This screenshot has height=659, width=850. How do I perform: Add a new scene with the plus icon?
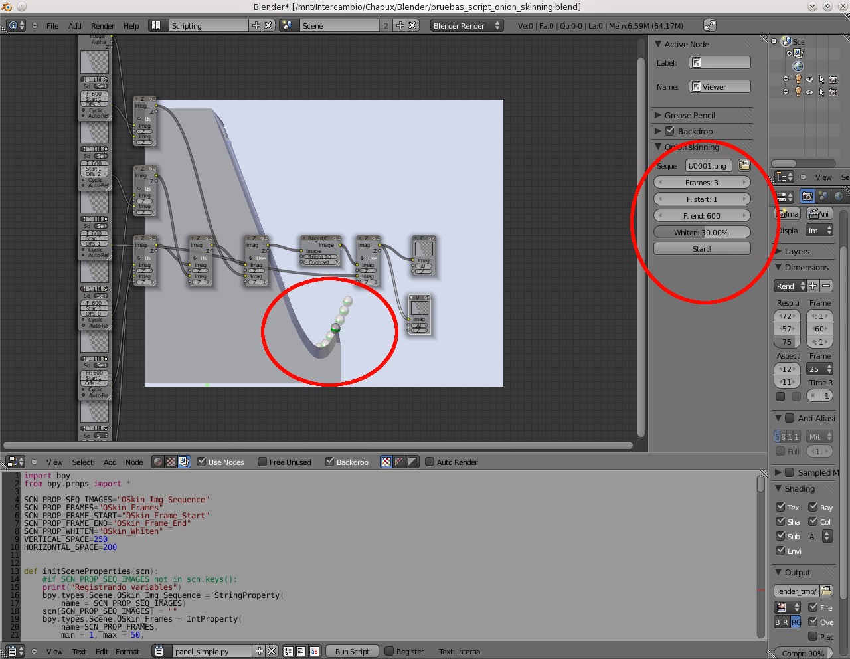400,25
